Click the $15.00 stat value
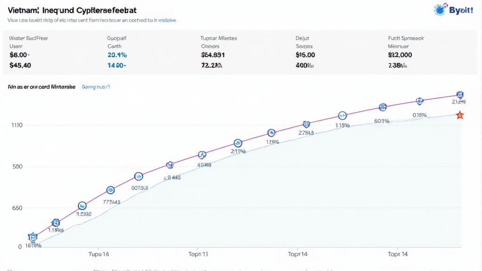This screenshot has height=271, width=482. click(x=305, y=55)
